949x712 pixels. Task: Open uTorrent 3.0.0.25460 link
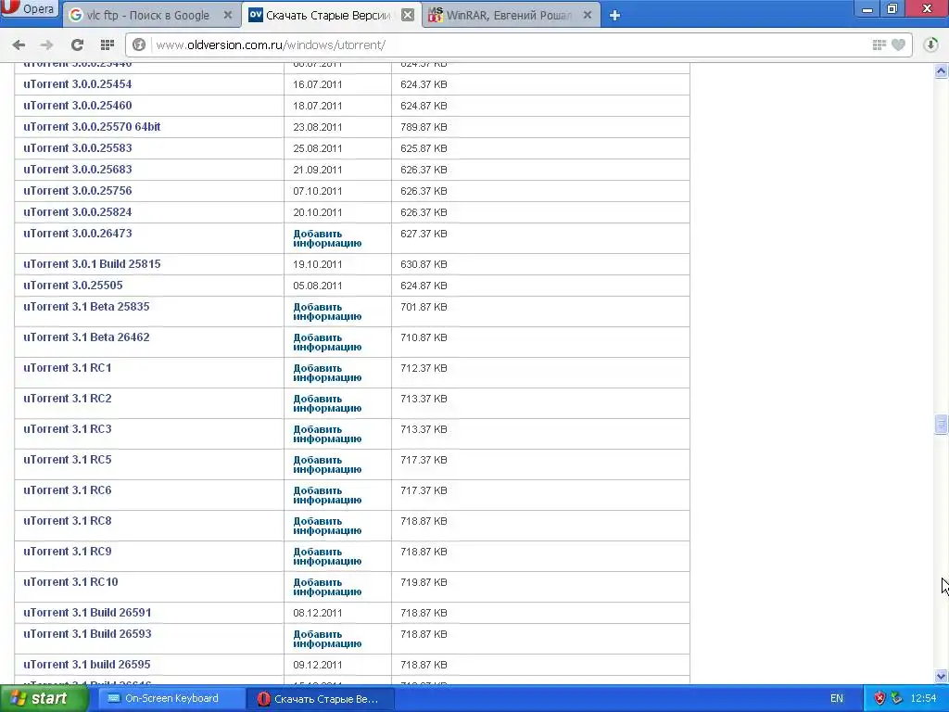pos(78,106)
